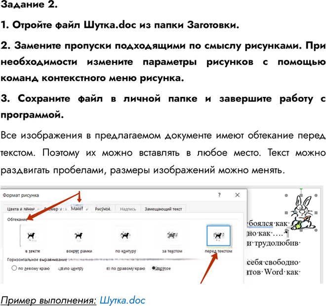
Task: Click the help question mark in dialog
Action: (219, 195)
